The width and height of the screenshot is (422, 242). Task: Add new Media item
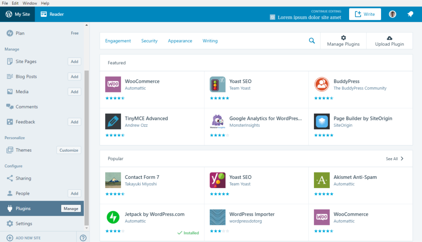74,92
